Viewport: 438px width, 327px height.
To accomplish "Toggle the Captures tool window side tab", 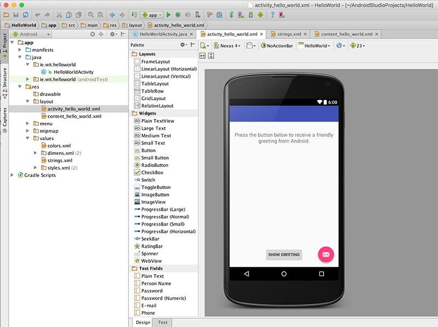I will pyautogui.click(x=5, y=121).
